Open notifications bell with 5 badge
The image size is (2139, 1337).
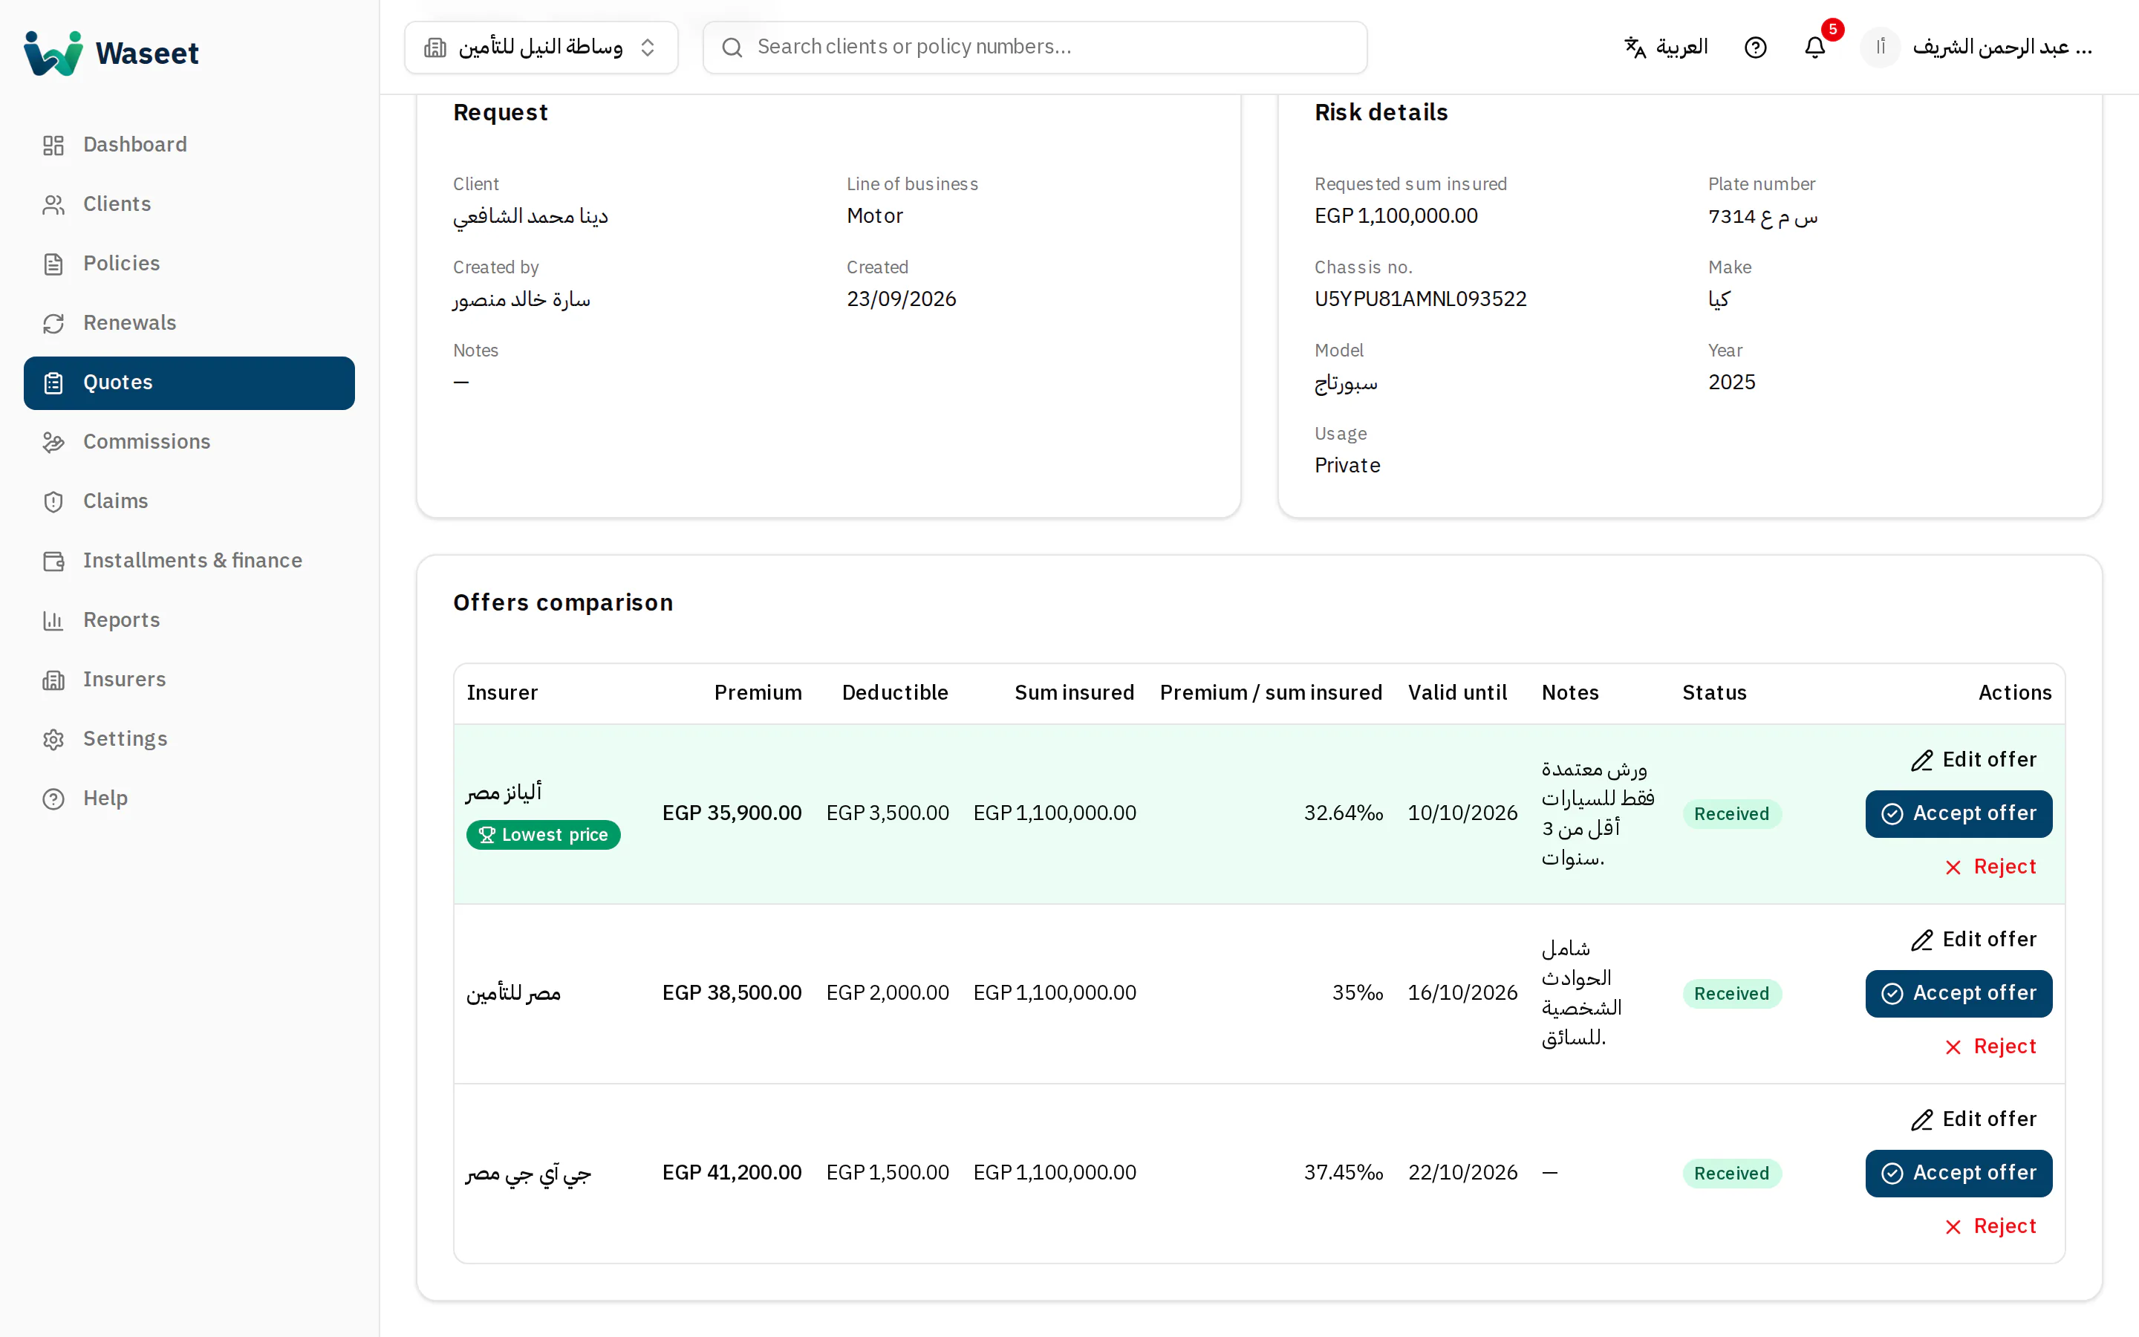click(x=1814, y=47)
